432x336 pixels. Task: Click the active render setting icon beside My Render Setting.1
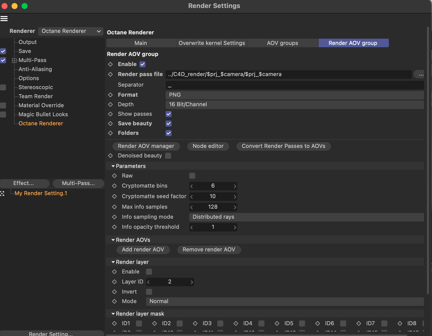pos(2,193)
